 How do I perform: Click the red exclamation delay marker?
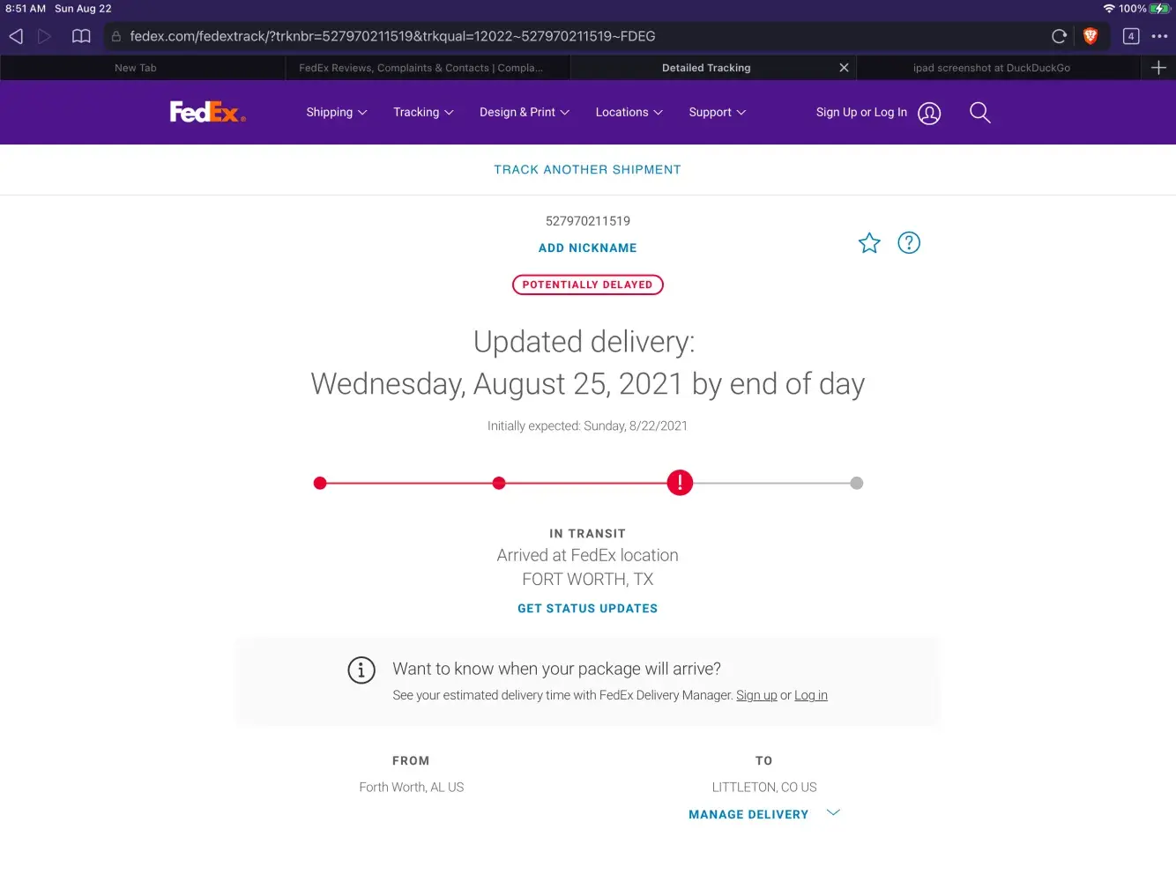(680, 483)
